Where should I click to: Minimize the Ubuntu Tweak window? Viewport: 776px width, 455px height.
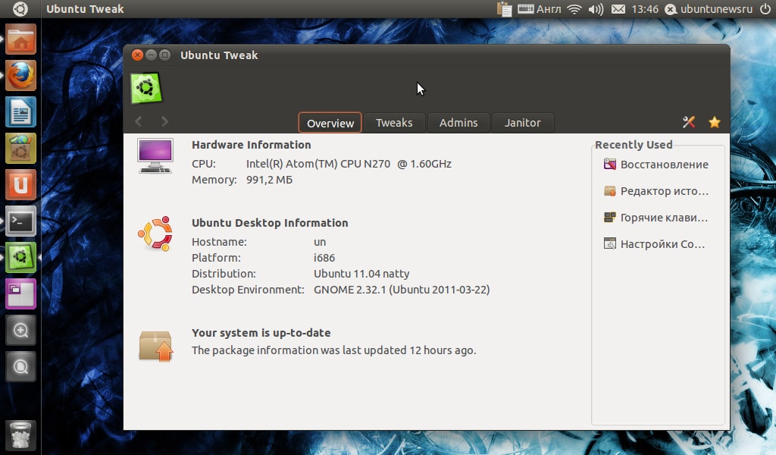(x=152, y=55)
